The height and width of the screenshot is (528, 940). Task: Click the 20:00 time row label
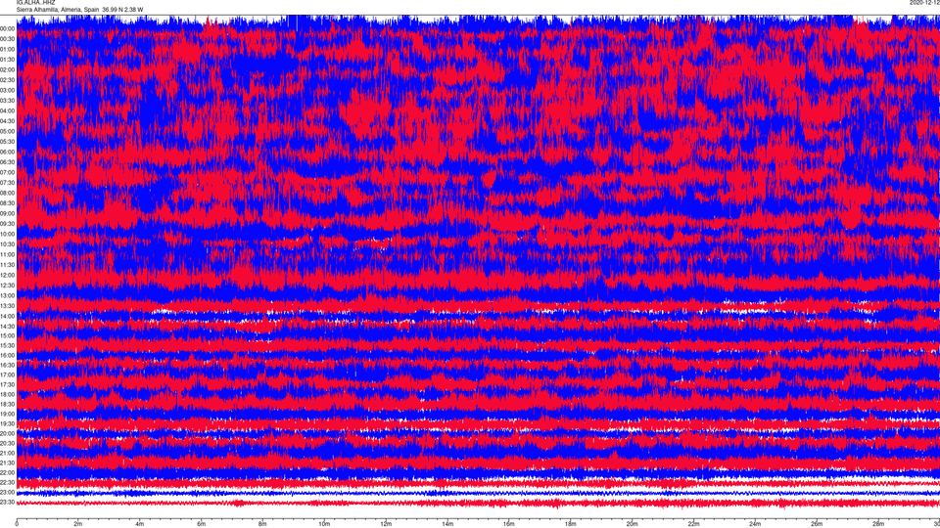coord(7,433)
